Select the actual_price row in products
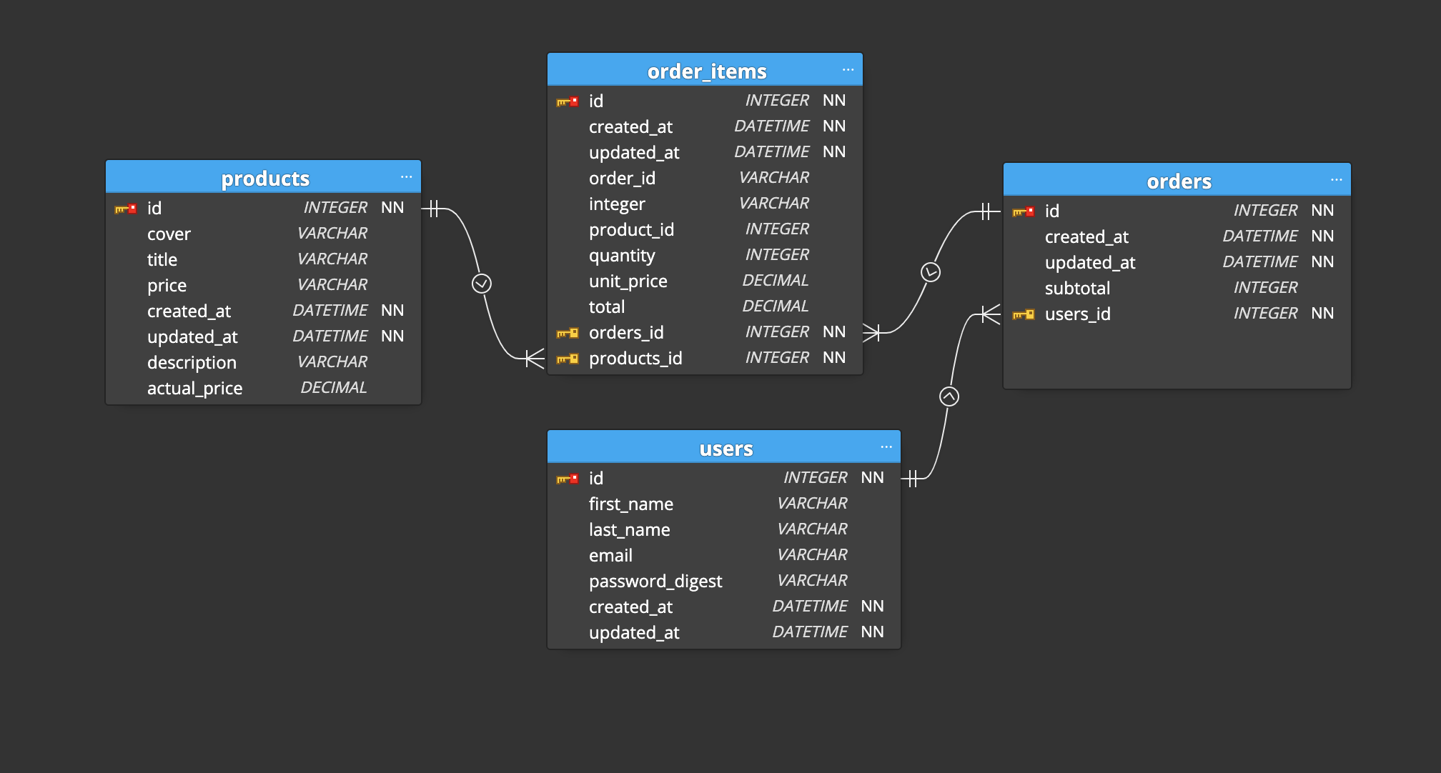Screen dimensions: 1441x773 click(194, 388)
